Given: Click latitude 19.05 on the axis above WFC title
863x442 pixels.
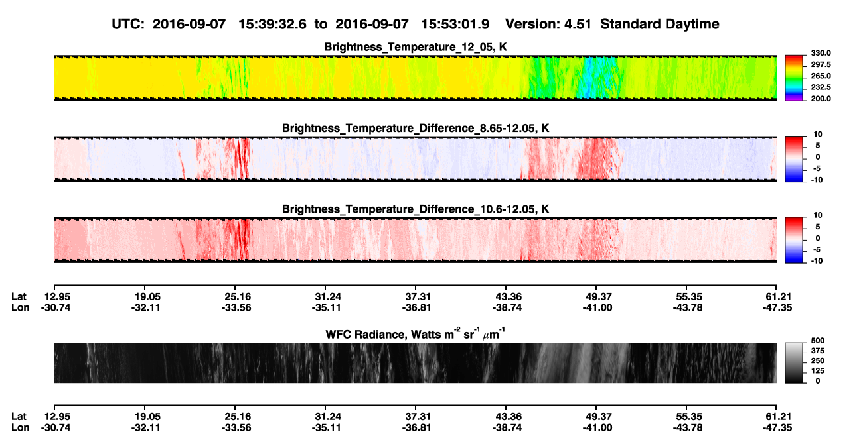Looking at the screenshot, I should (147, 296).
